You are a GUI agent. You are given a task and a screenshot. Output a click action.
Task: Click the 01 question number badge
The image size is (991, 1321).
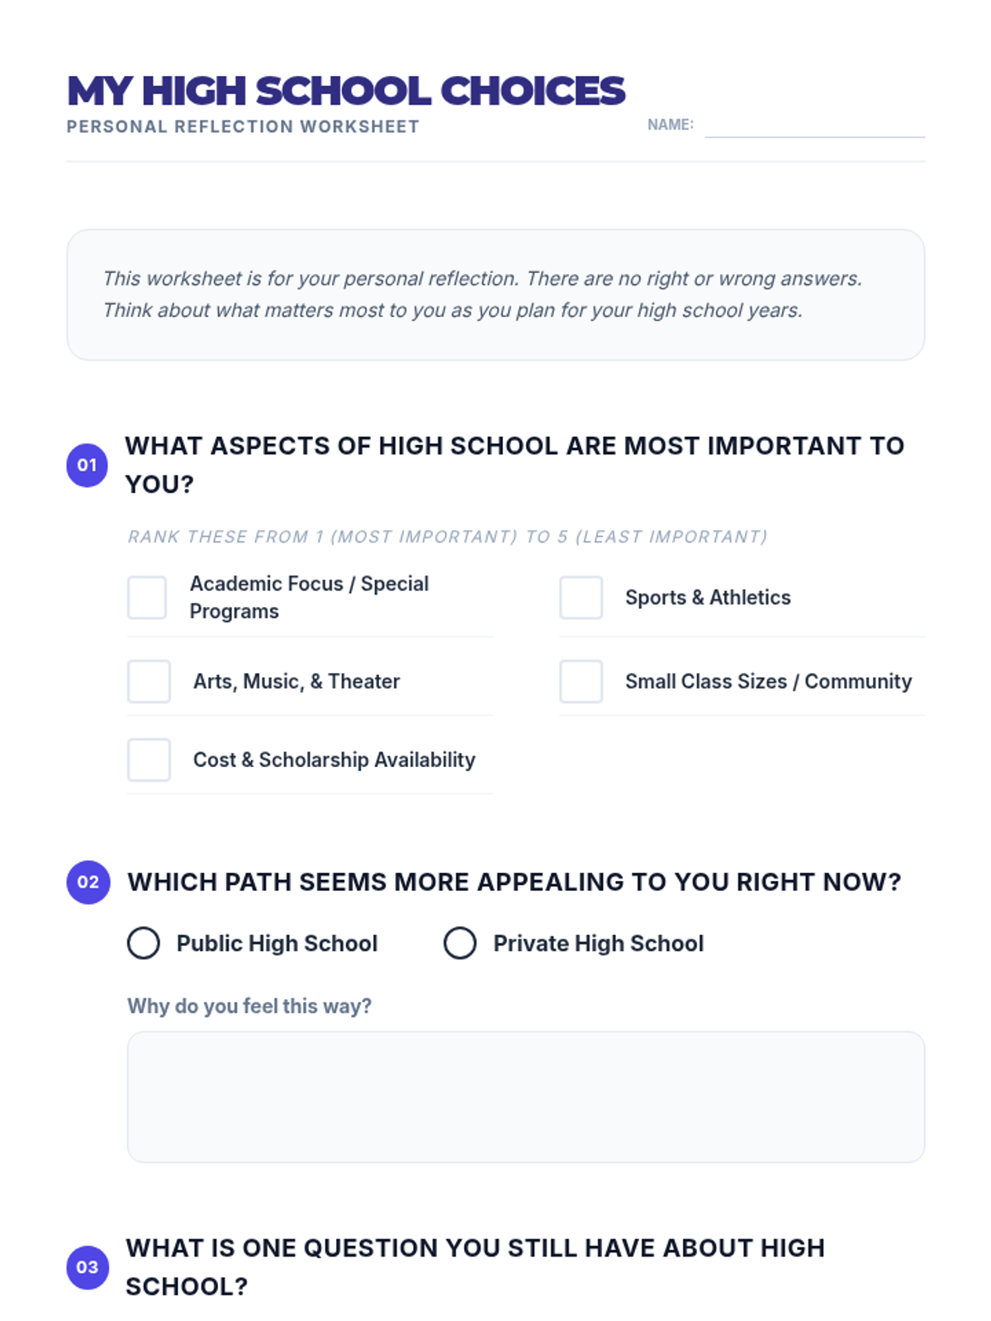click(x=88, y=465)
